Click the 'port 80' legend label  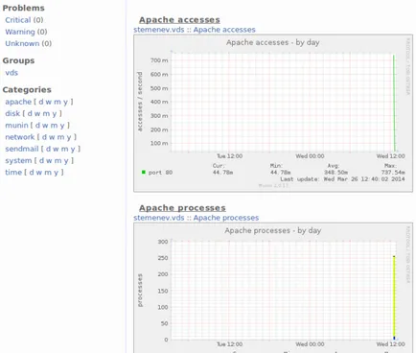point(160,173)
